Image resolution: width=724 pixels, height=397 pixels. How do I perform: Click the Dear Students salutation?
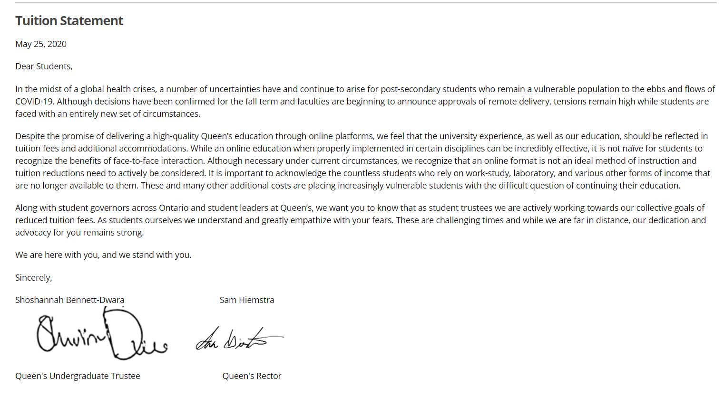[x=44, y=66]
